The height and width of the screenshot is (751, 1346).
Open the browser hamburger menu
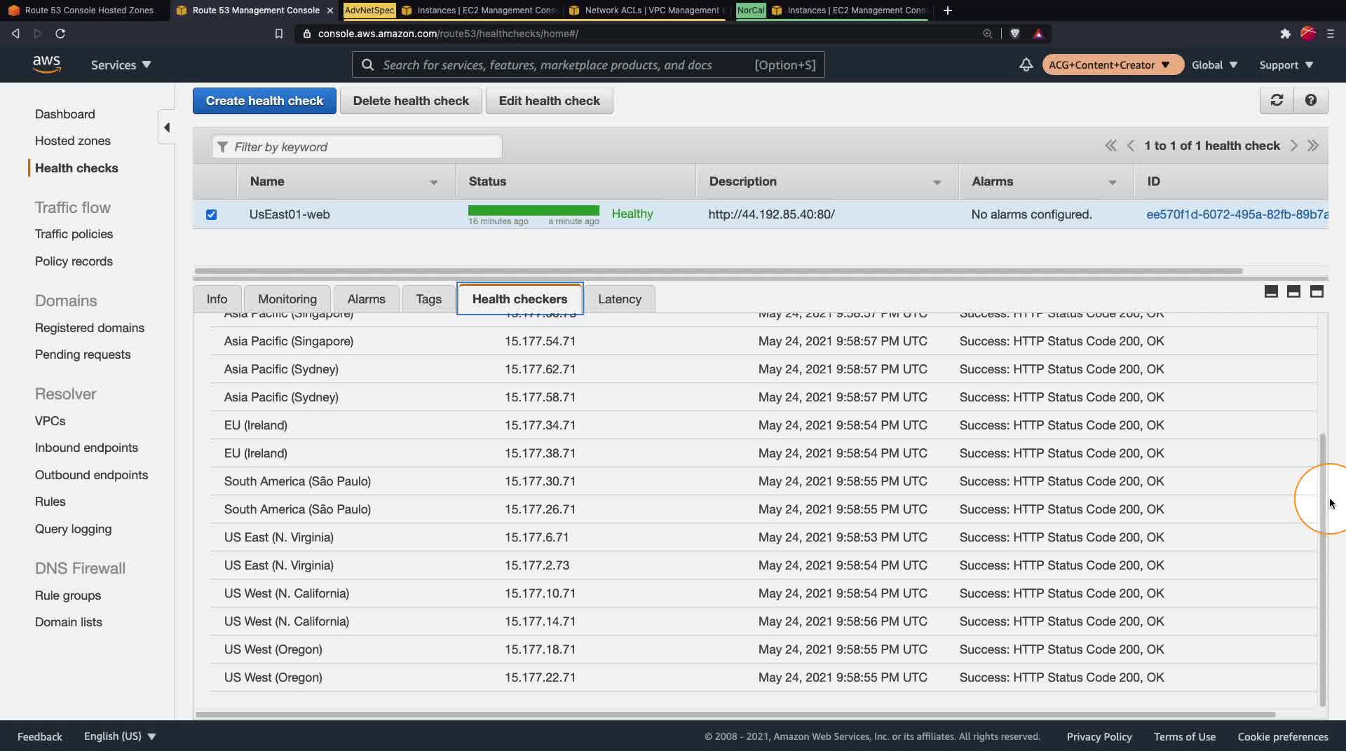click(x=1330, y=34)
